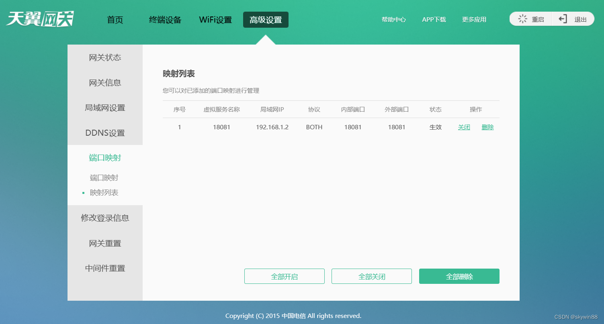Click the 内部端口 column header

pyautogui.click(x=353, y=110)
